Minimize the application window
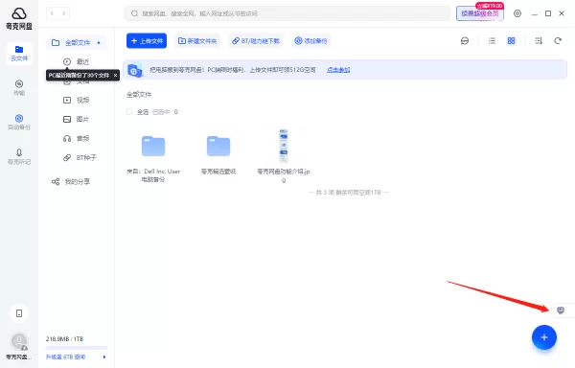Screen dimensions: 575x368 (x=535, y=14)
